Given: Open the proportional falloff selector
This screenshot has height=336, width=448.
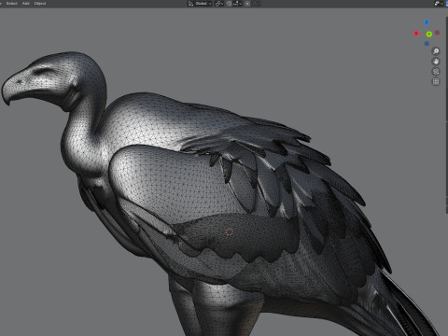Looking at the screenshot, I should click(x=257, y=4).
